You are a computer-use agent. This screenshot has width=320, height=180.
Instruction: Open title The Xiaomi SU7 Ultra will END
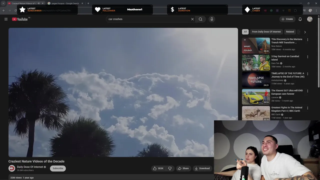point(287,92)
